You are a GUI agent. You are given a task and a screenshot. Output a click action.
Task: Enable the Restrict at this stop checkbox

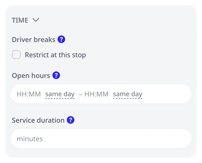(16, 55)
